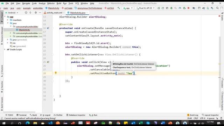The image size is (224, 126).
Task: Collapse the first com.example.androiddev package
Action: (10, 27)
